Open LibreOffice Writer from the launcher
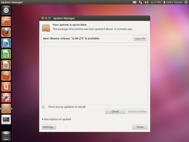 (x=6, y=43)
